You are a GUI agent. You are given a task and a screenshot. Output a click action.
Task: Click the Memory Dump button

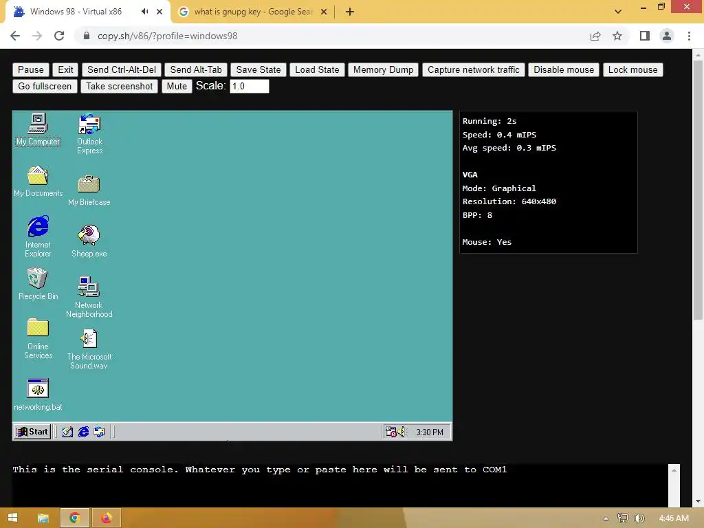coord(384,69)
